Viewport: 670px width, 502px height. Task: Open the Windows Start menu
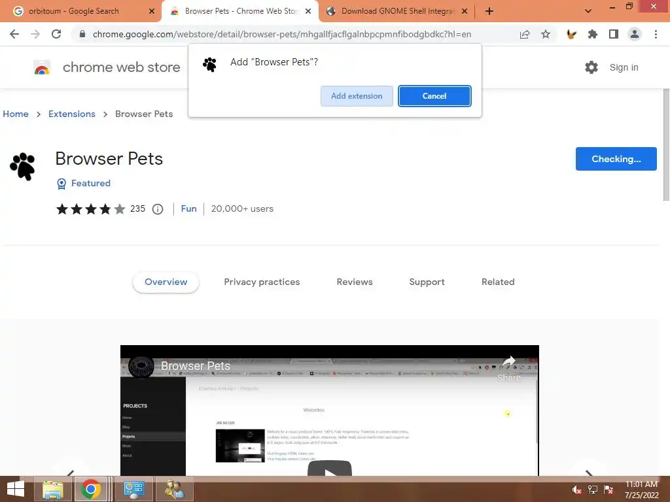16,489
